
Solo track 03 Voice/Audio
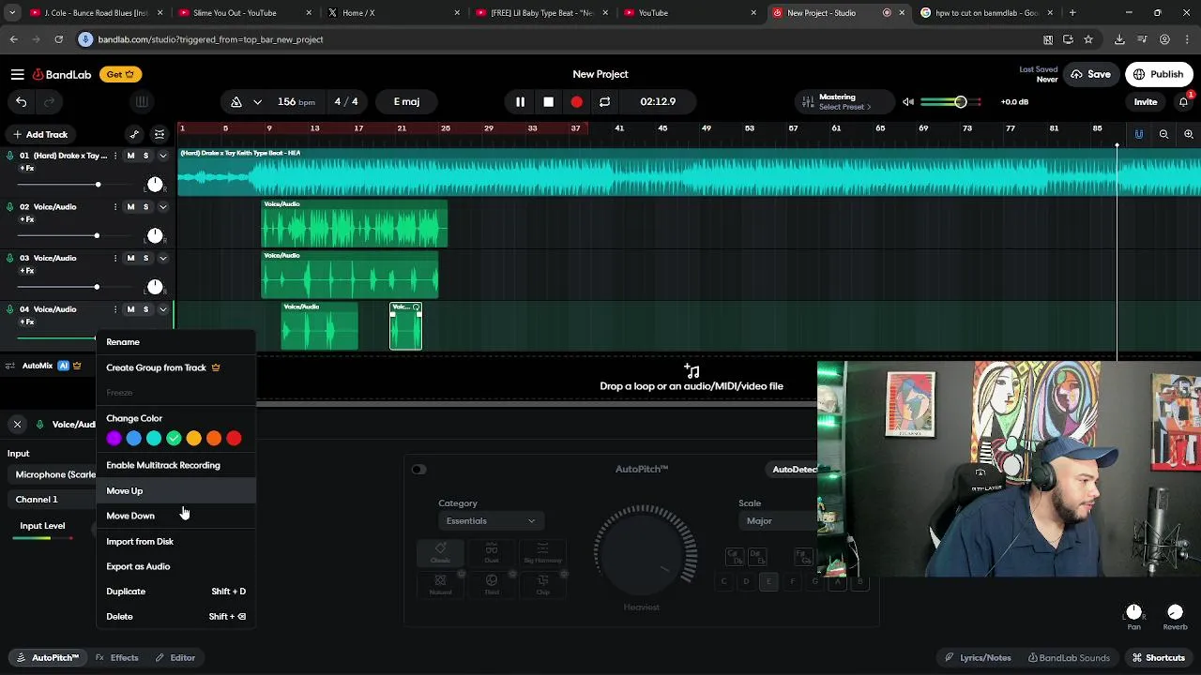coord(145,258)
